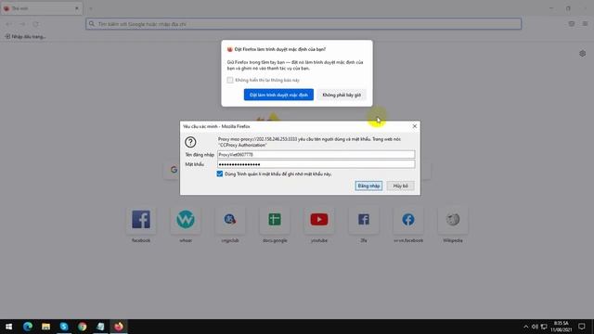Open the taskbar clock and calendar
Screen dimensions: 594x334
coord(561,327)
